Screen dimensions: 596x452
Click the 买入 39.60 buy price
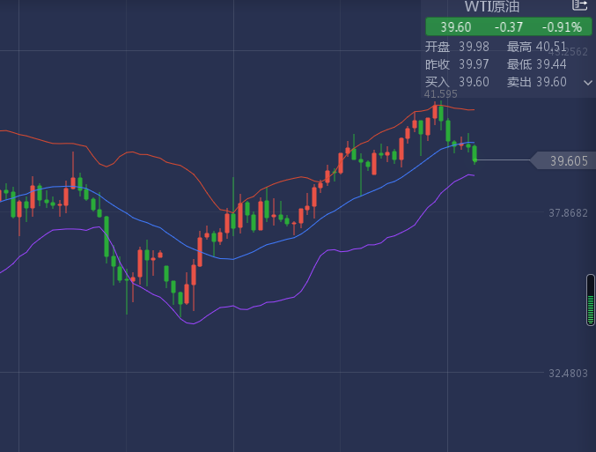click(x=456, y=82)
